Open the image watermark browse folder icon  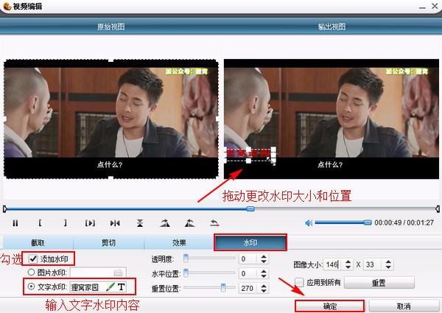pos(118,272)
